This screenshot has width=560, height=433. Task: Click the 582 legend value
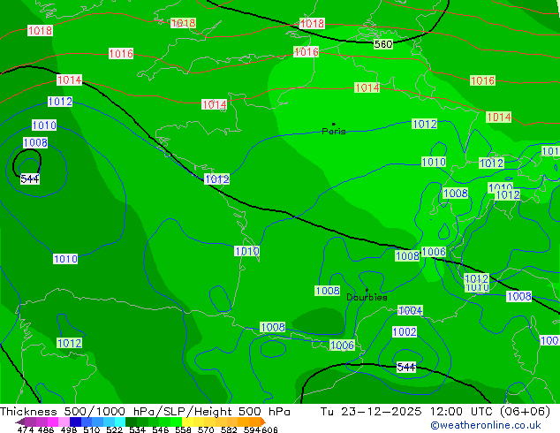coord(229,429)
